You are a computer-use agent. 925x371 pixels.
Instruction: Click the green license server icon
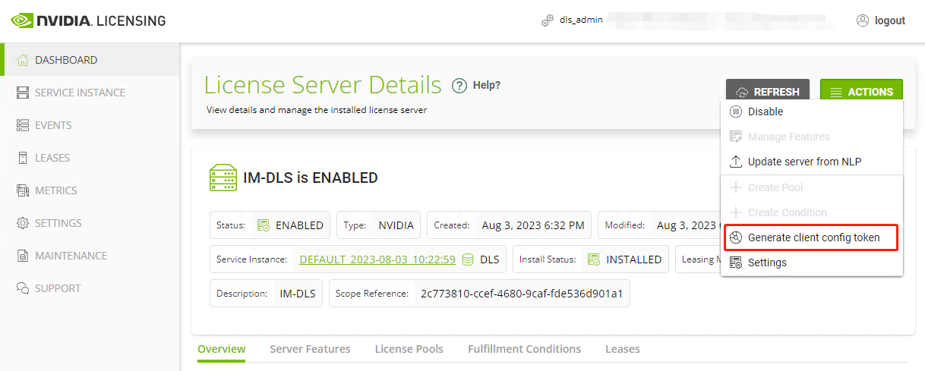(x=223, y=178)
